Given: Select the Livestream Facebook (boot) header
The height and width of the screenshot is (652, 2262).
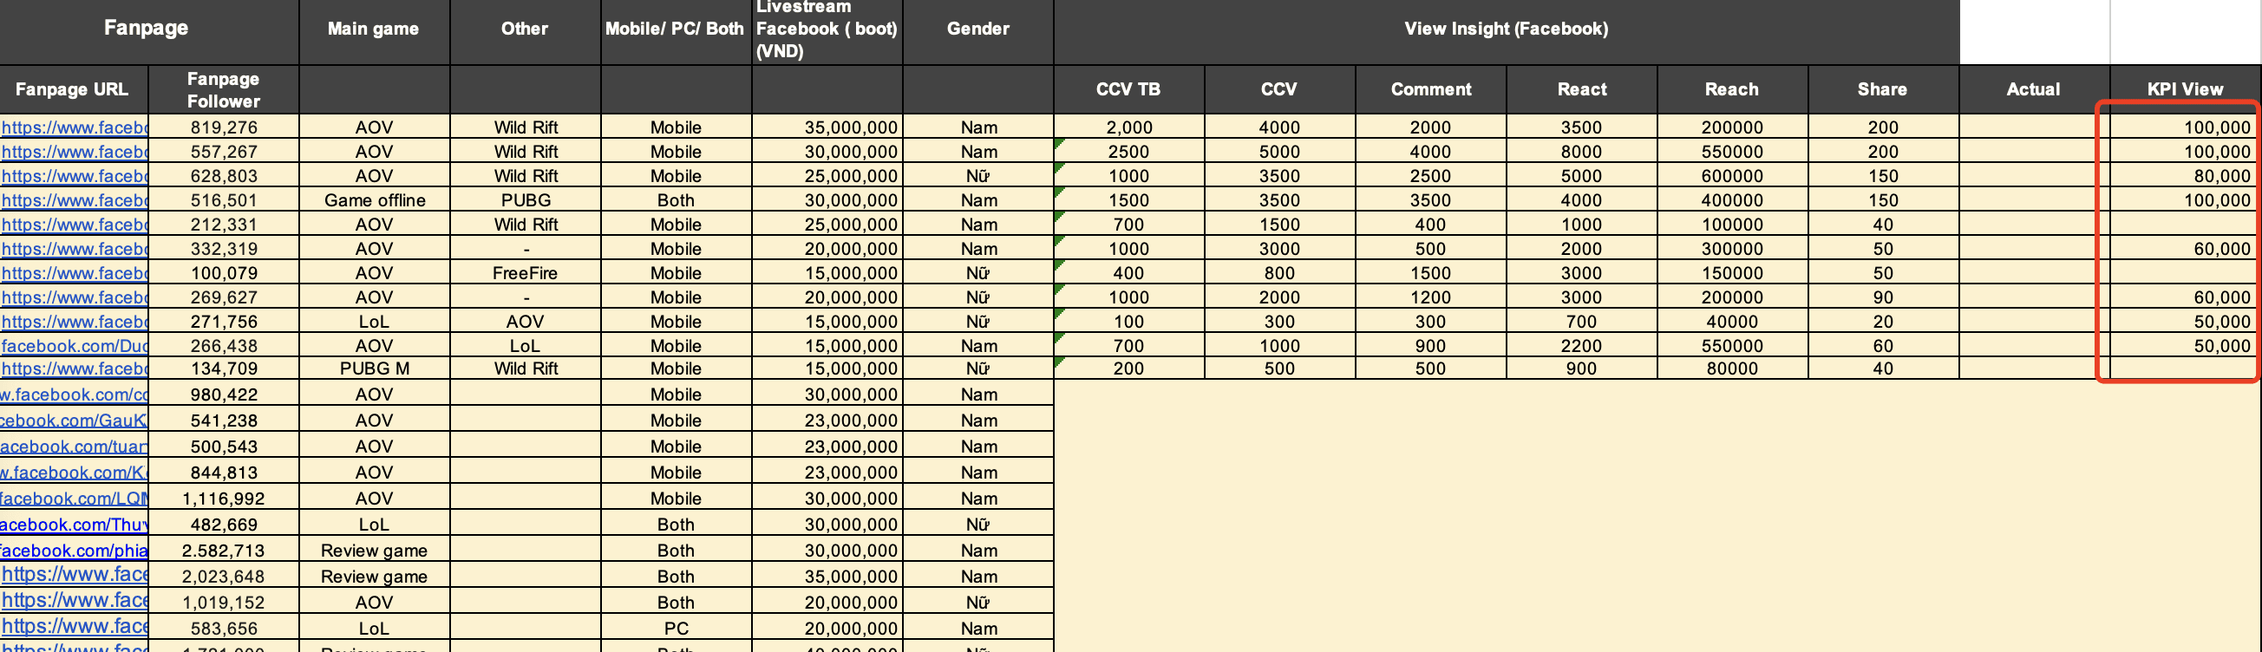Looking at the screenshot, I should (827, 29).
